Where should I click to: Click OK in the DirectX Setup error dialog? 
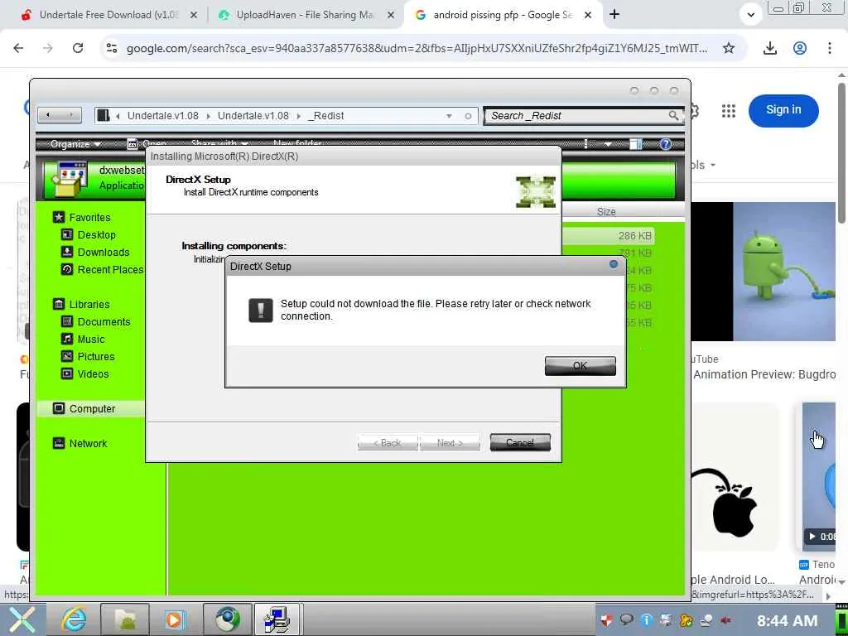coord(580,365)
